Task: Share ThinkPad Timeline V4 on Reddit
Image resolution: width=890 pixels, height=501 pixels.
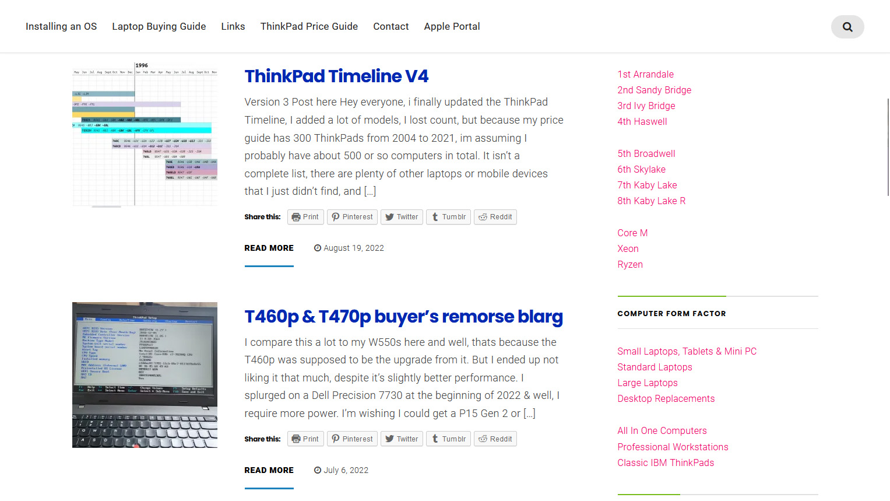Action: click(x=495, y=217)
